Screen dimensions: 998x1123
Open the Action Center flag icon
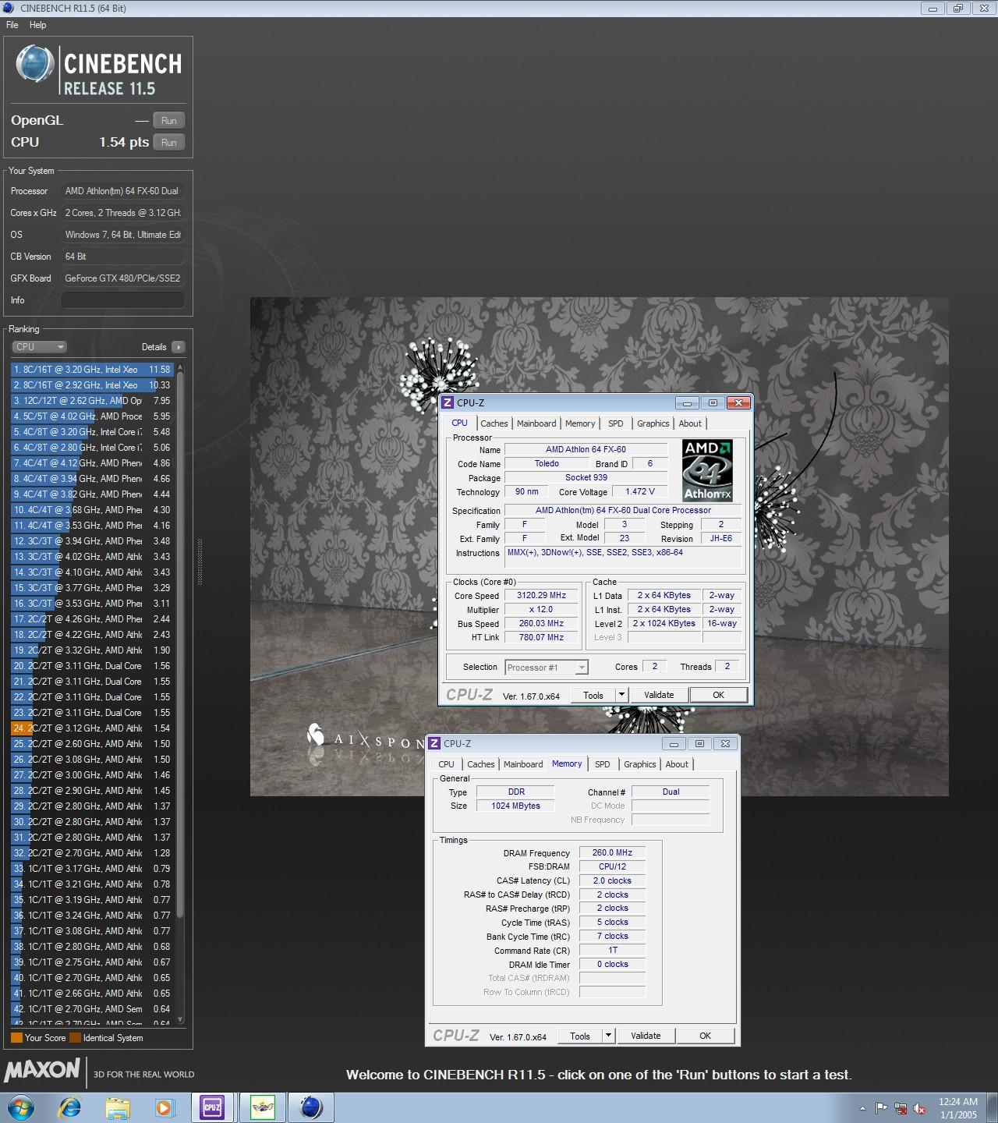coord(881,1108)
